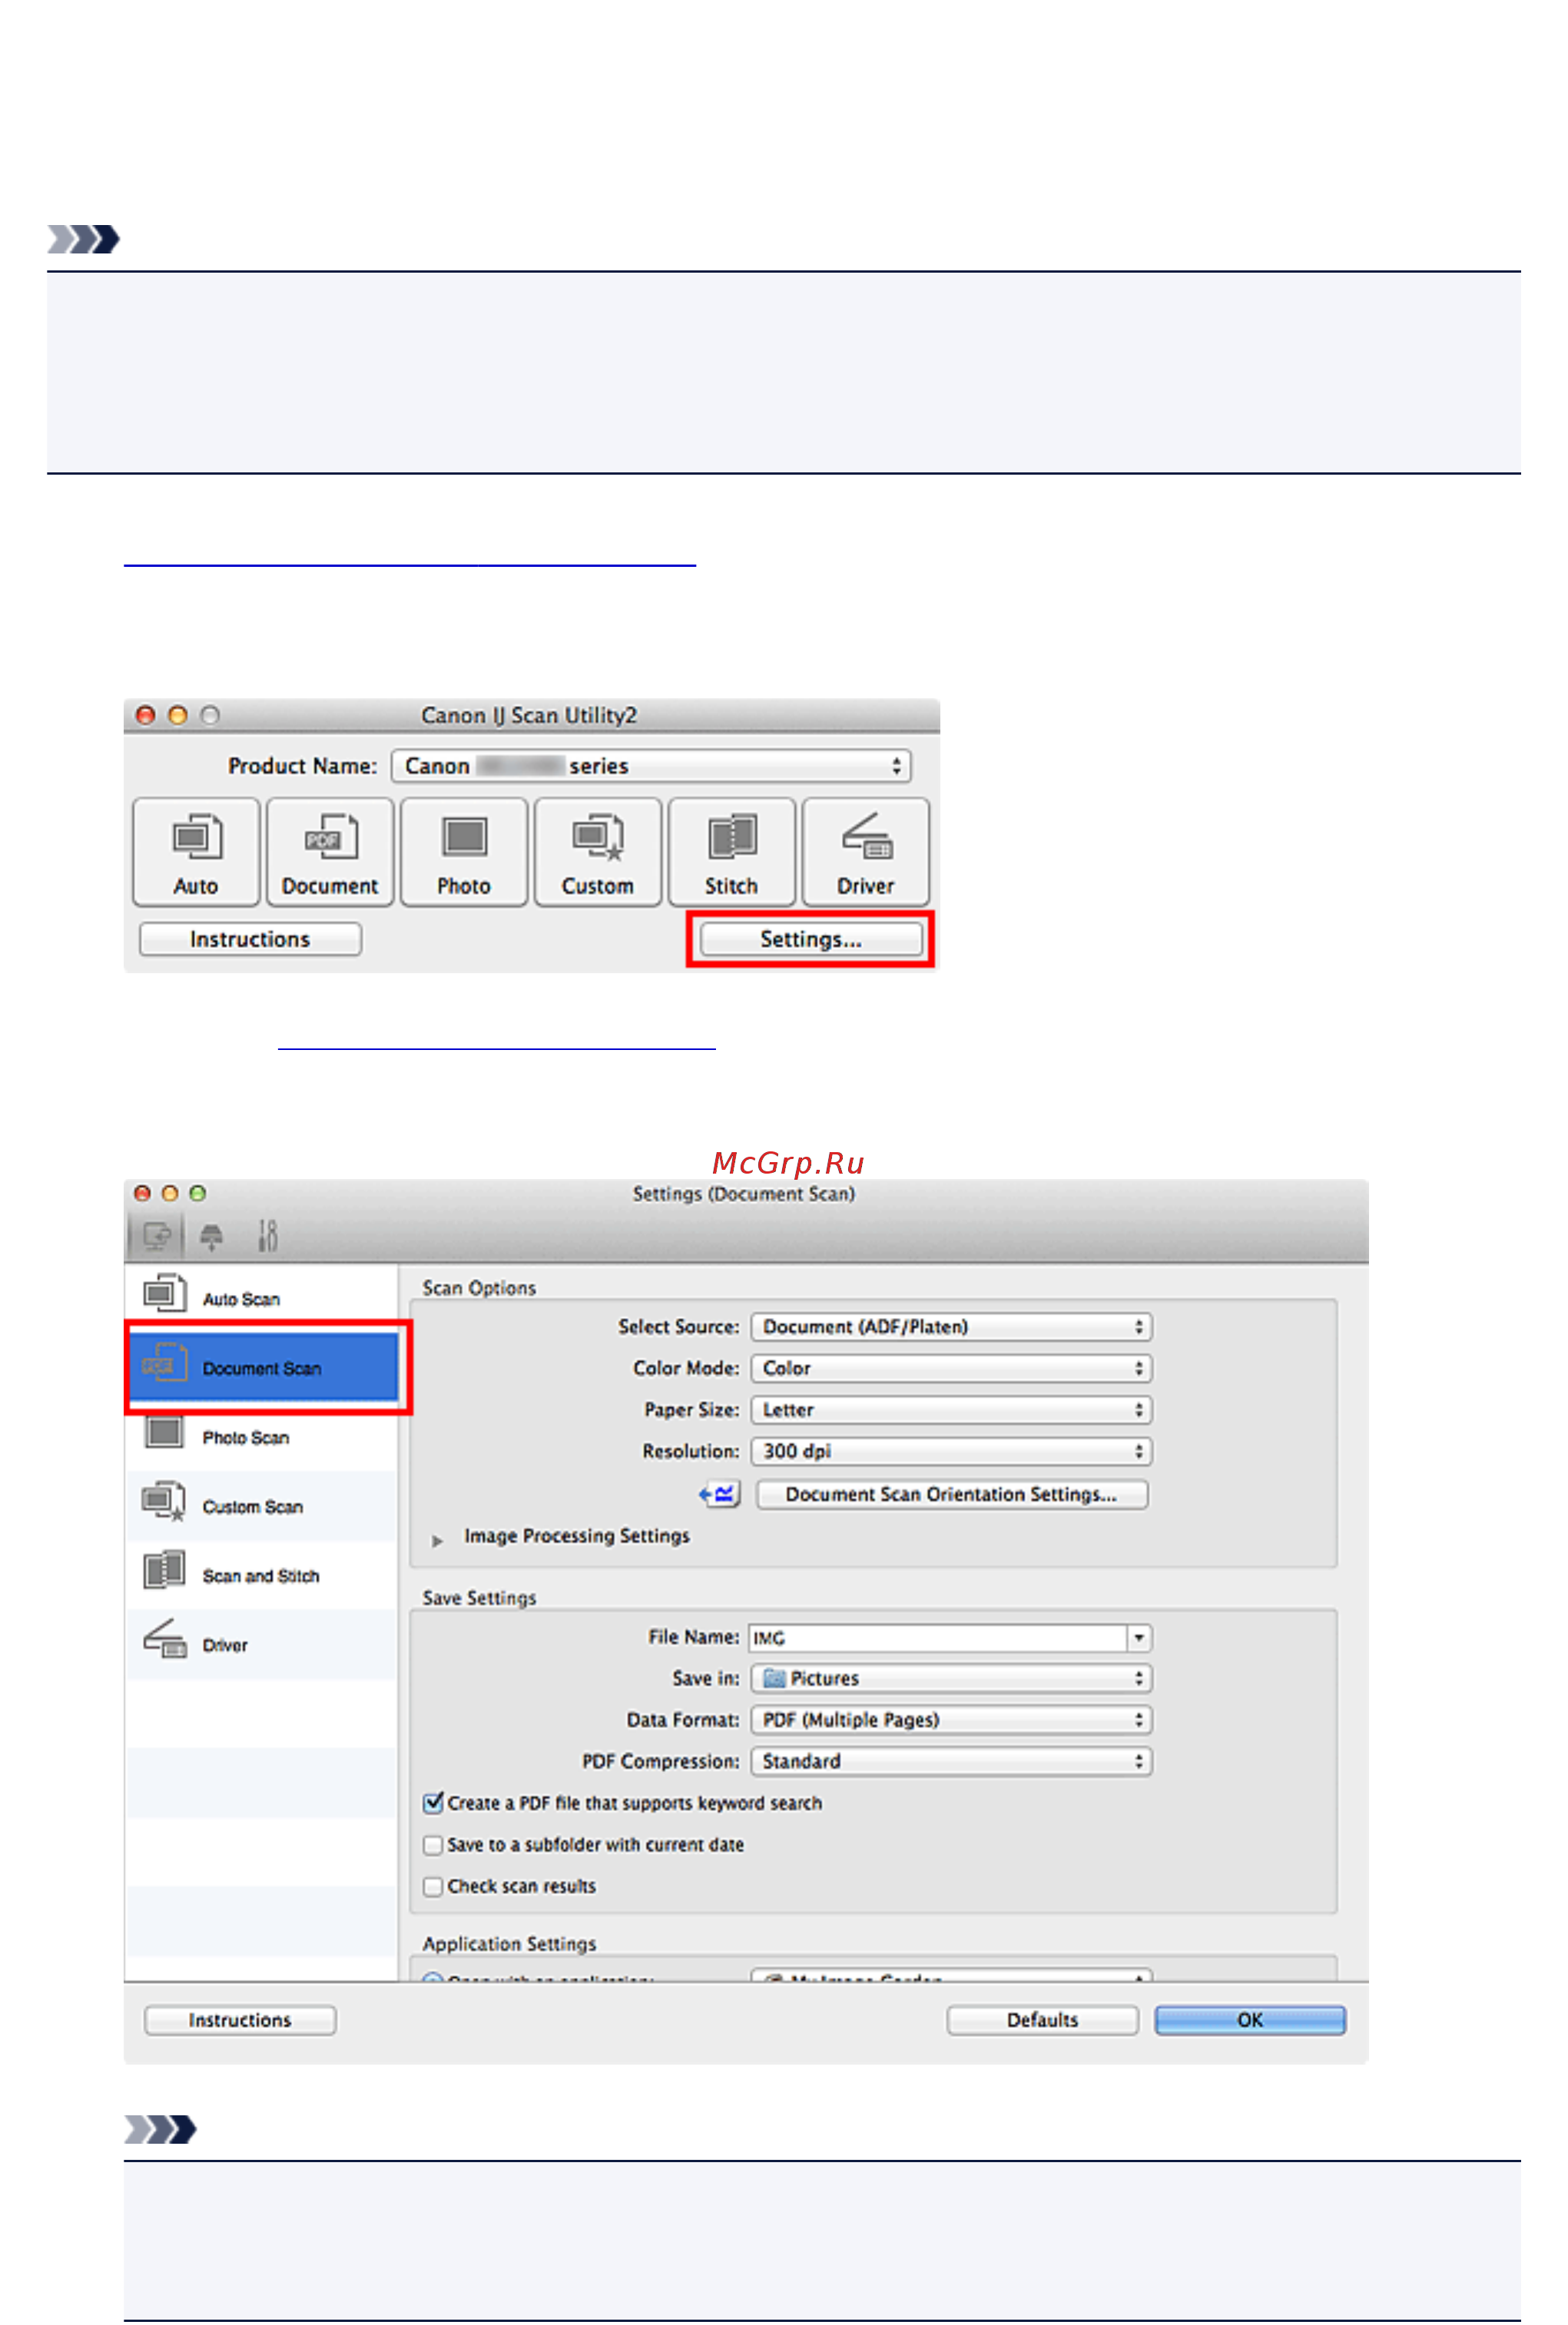
Task: Select Driver in settings sidebar
Action: pos(262,1644)
